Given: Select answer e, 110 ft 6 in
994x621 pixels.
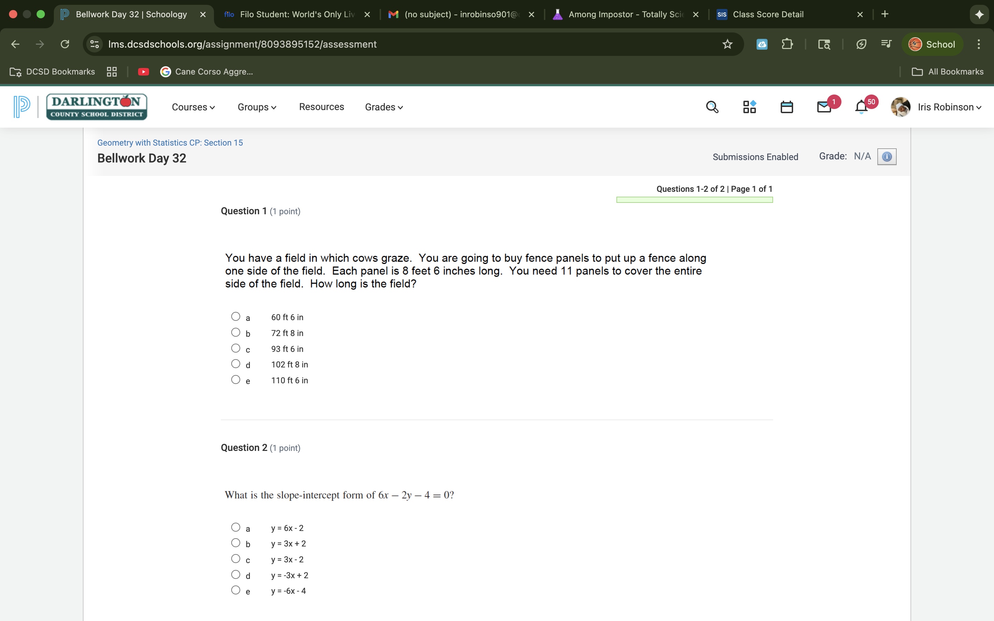Looking at the screenshot, I should point(236,379).
